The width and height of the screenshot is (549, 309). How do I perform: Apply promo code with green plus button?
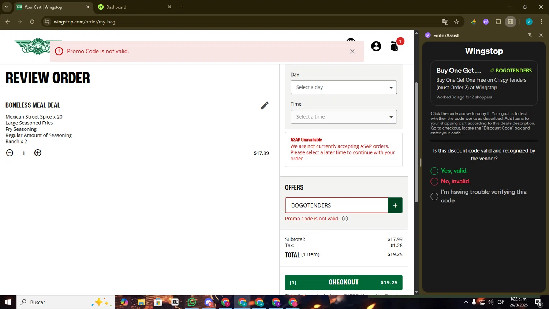tap(395, 205)
